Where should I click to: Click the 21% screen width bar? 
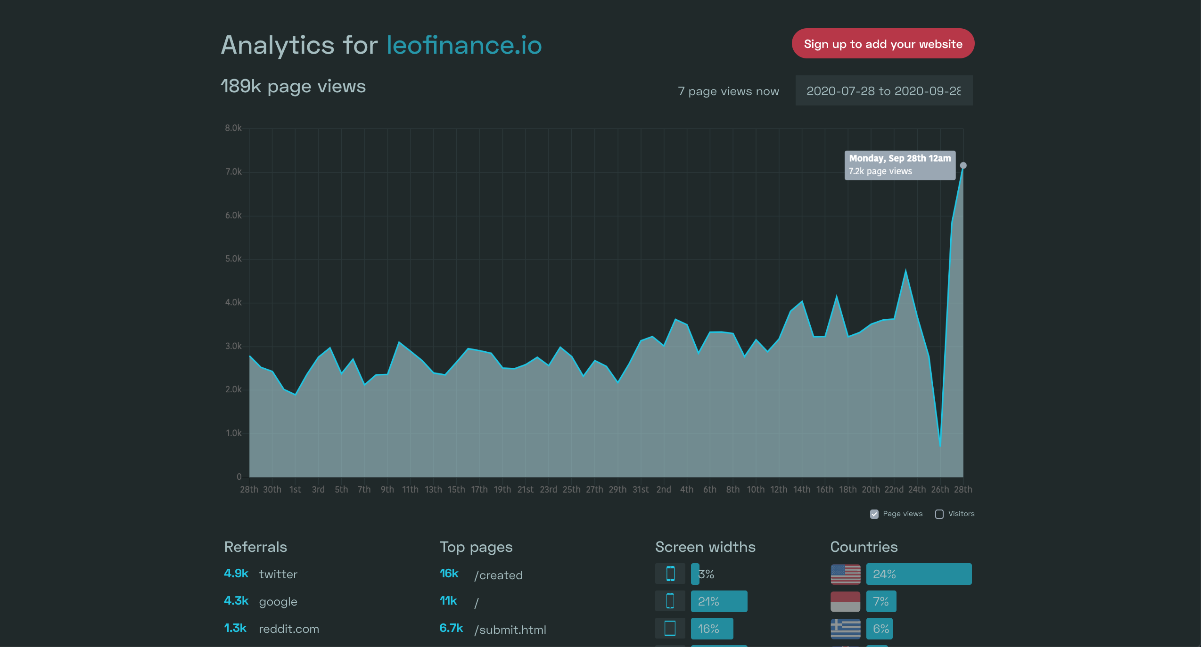point(719,601)
